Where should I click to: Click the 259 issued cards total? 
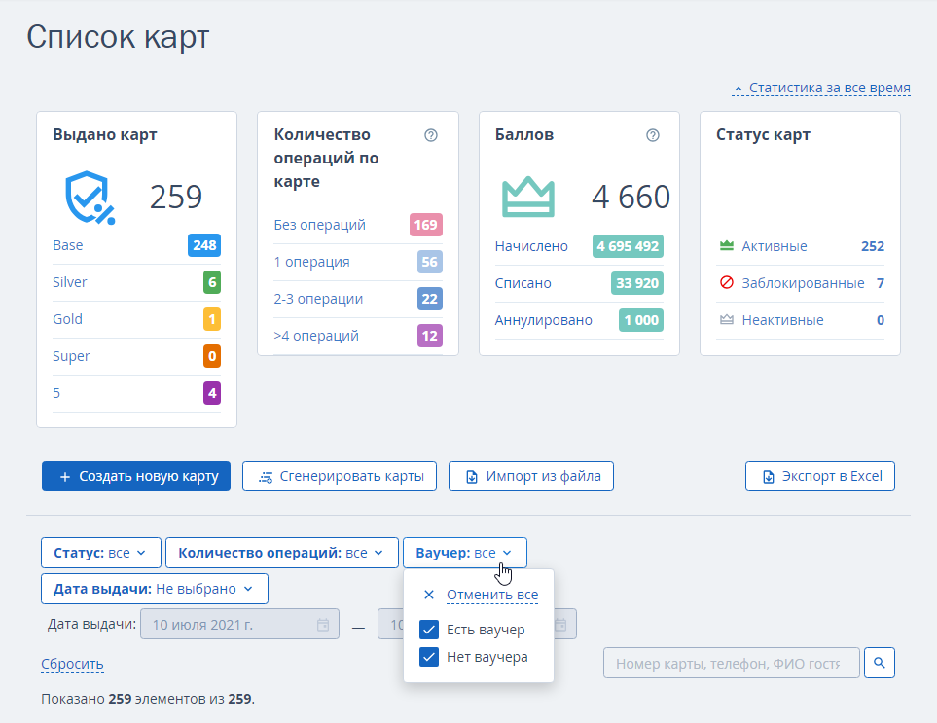click(x=176, y=198)
